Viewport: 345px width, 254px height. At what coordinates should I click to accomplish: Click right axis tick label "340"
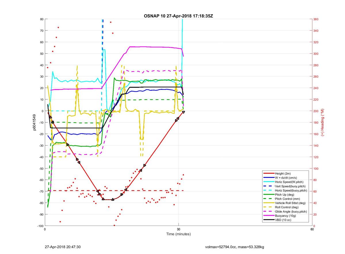[x=316, y=31]
